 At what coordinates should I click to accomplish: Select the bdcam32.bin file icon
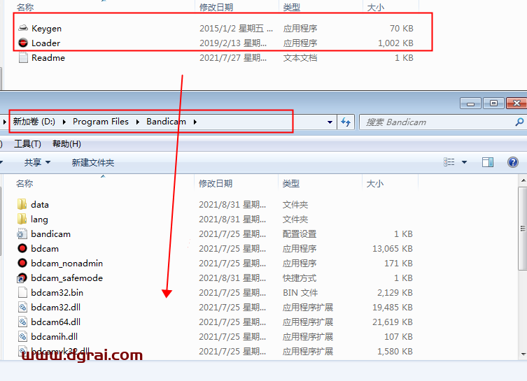pos(22,293)
